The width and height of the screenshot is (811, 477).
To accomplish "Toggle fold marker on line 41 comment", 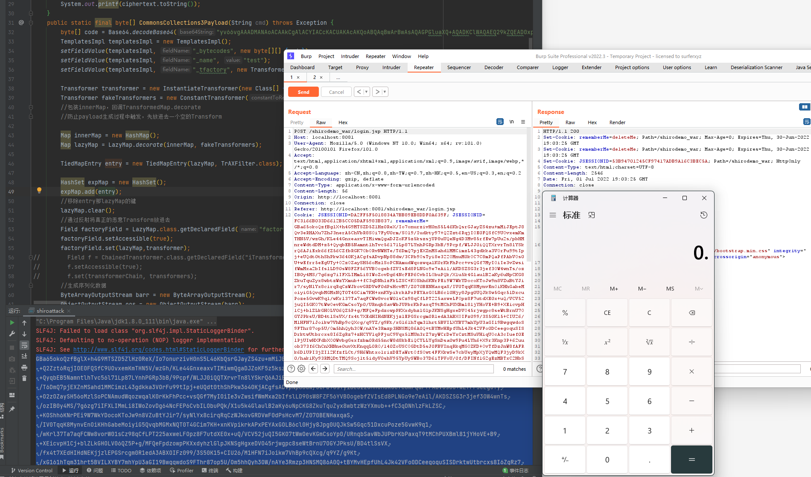I will point(31,116).
